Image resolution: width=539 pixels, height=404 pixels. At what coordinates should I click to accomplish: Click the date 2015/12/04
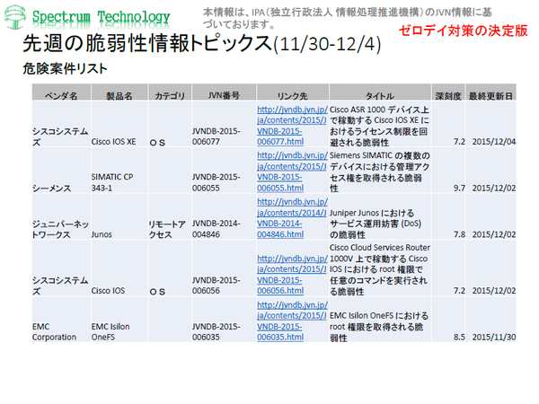pos(494,142)
